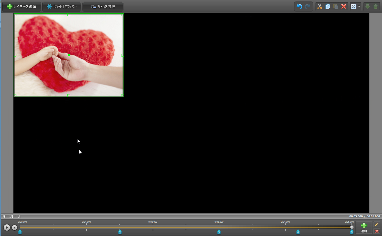Delete the layer with the red X toolbar icon
This screenshot has height=236, width=382.
click(344, 7)
